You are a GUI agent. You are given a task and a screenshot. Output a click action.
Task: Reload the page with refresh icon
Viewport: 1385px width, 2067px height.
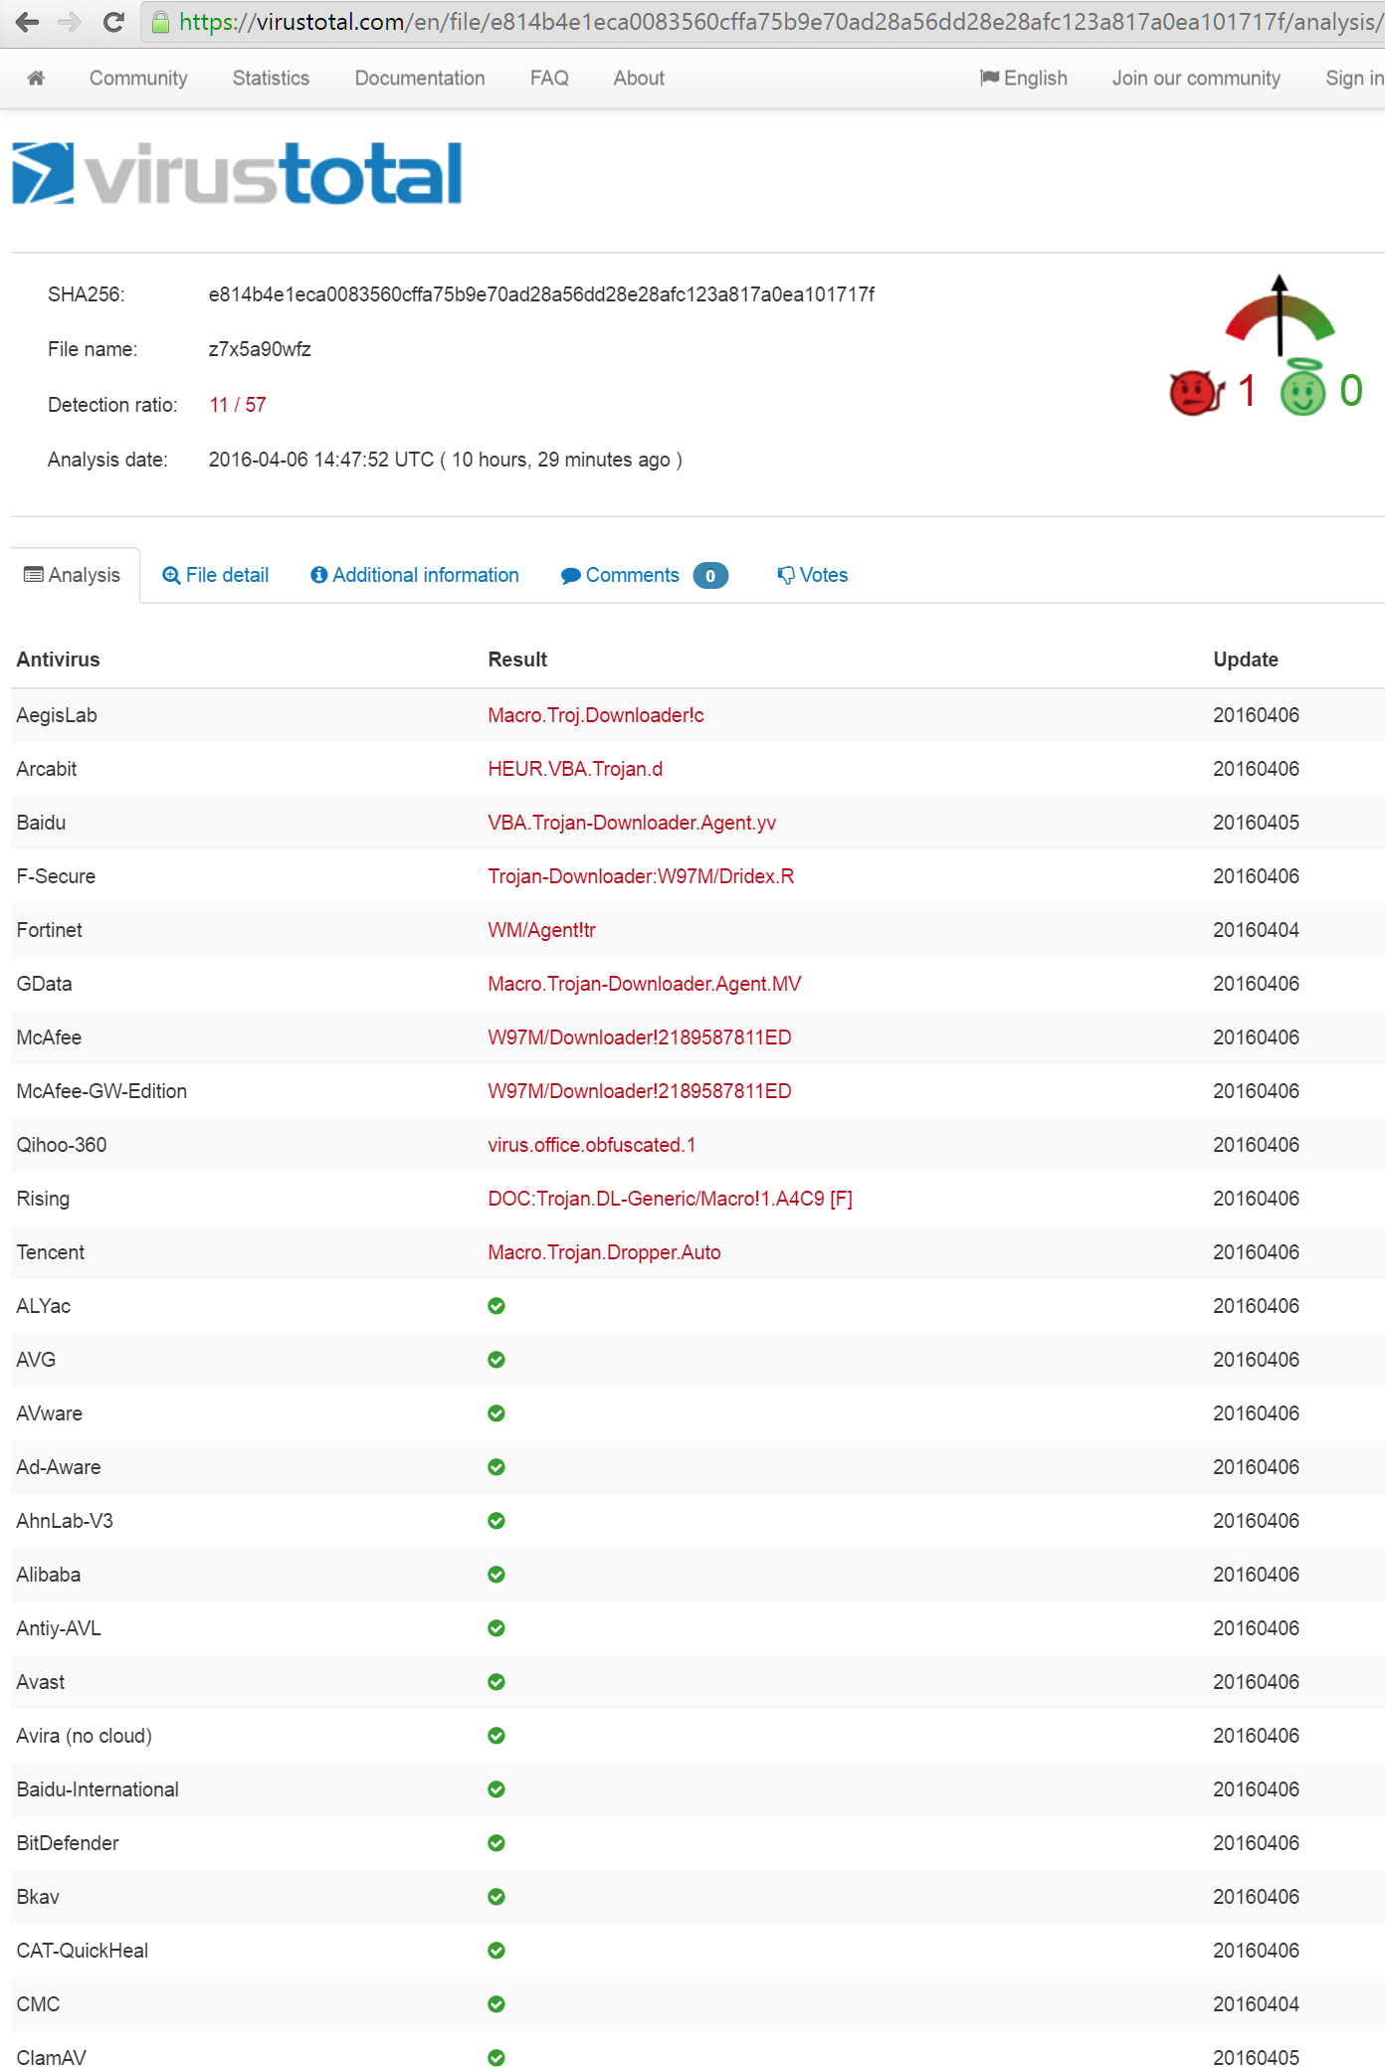[113, 22]
